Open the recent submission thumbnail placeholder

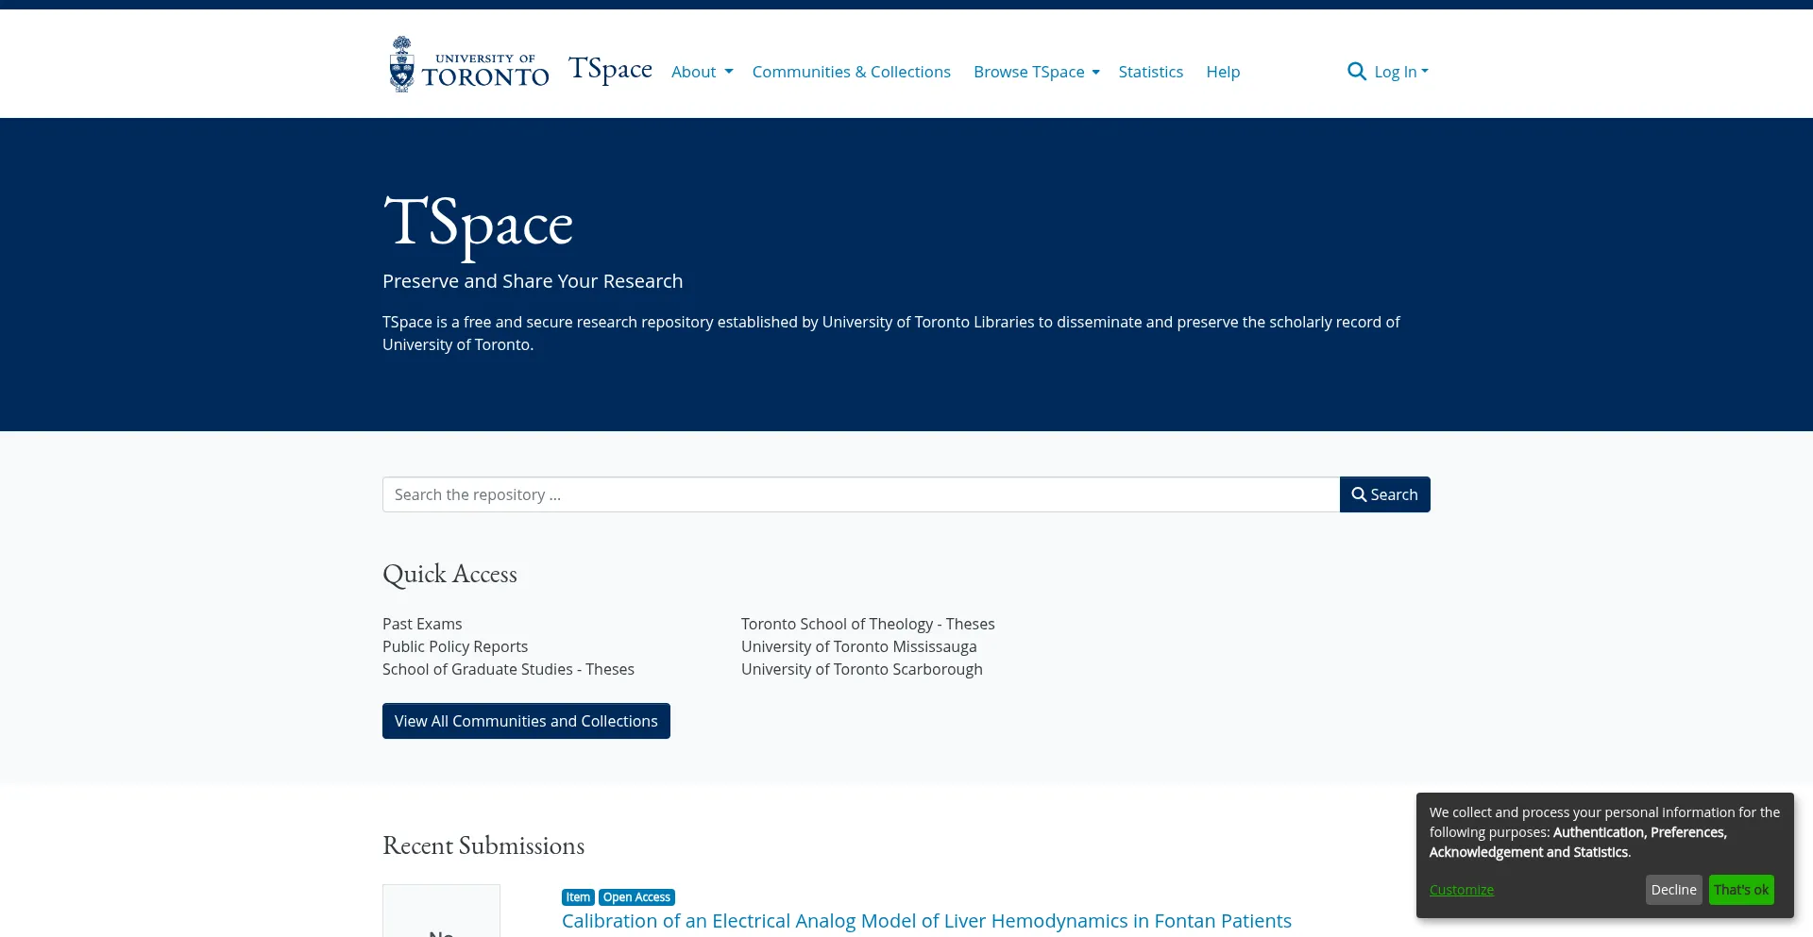tap(441, 912)
